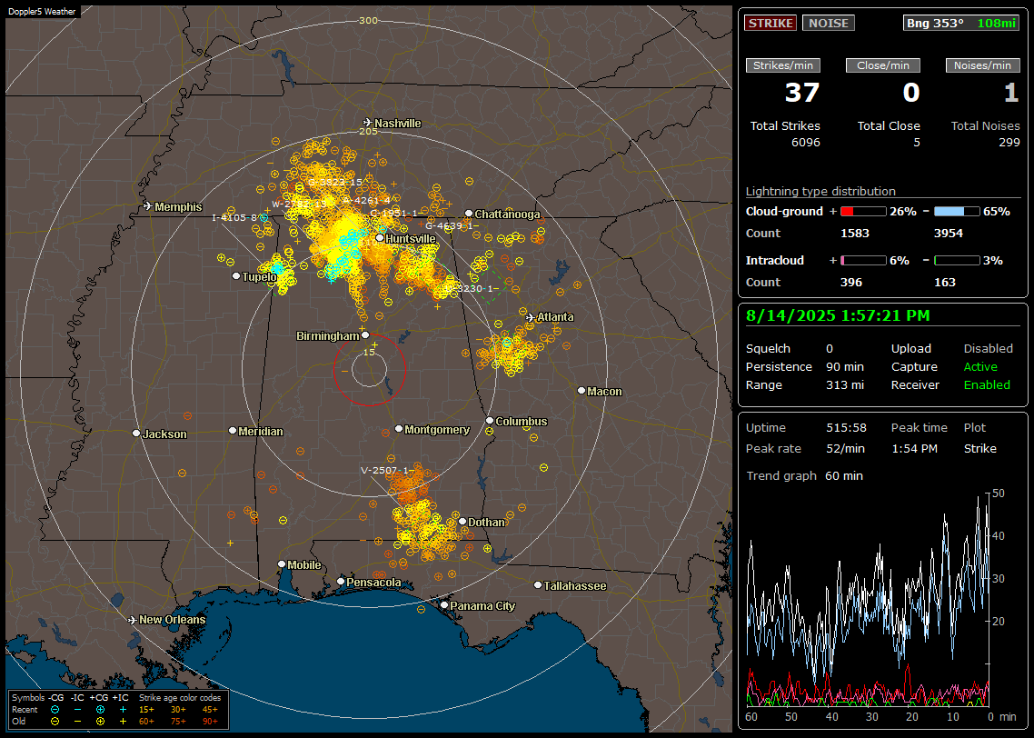Click the Noises/min label button
The image size is (1034, 738).
pos(982,65)
